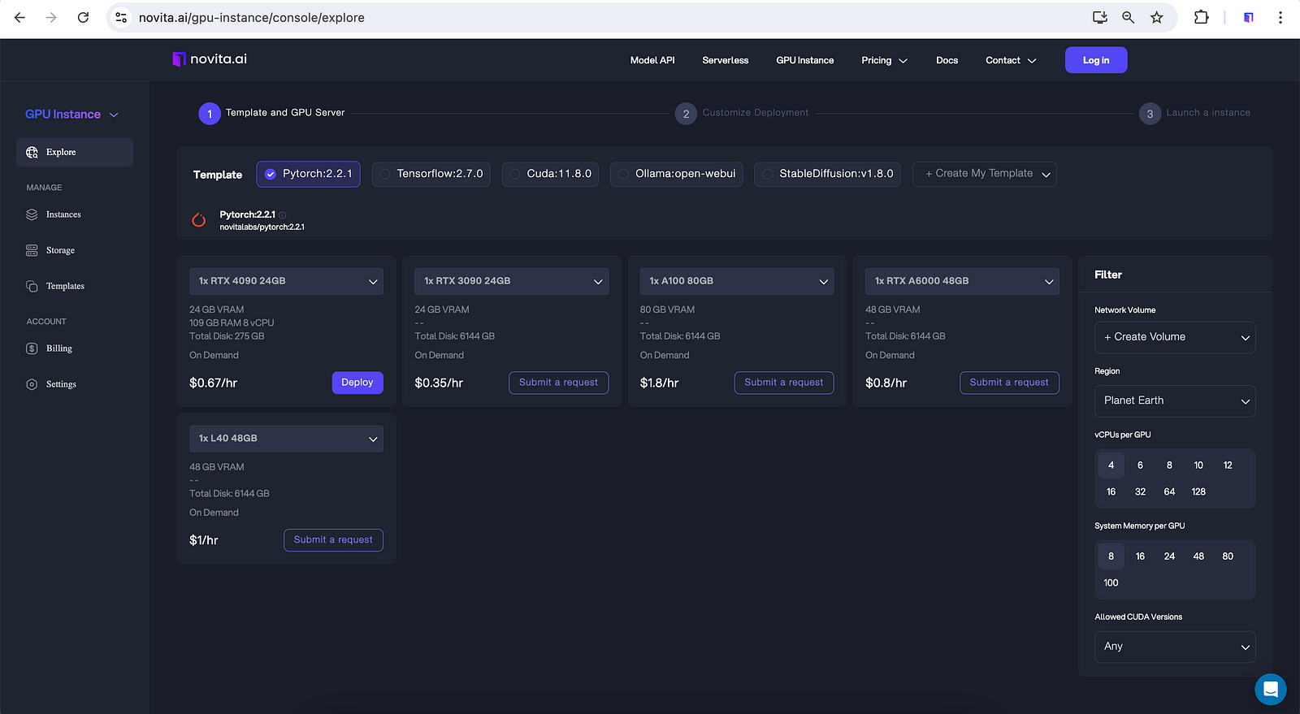Image resolution: width=1300 pixels, height=714 pixels.
Task: Open the browser zoom magnifier icon
Action: (1128, 17)
